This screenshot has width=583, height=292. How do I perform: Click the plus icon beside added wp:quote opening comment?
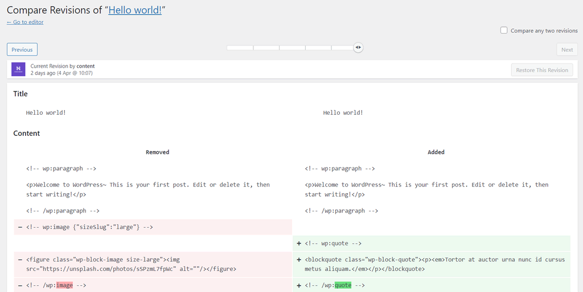(299, 244)
